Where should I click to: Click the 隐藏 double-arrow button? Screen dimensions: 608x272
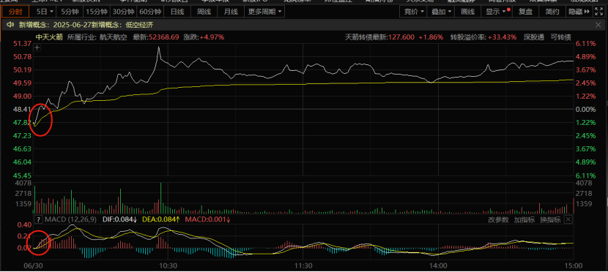click(579, 12)
